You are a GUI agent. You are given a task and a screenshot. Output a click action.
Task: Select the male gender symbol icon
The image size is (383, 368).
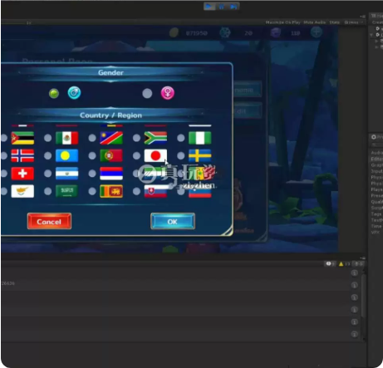pyautogui.click(x=74, y=93)
